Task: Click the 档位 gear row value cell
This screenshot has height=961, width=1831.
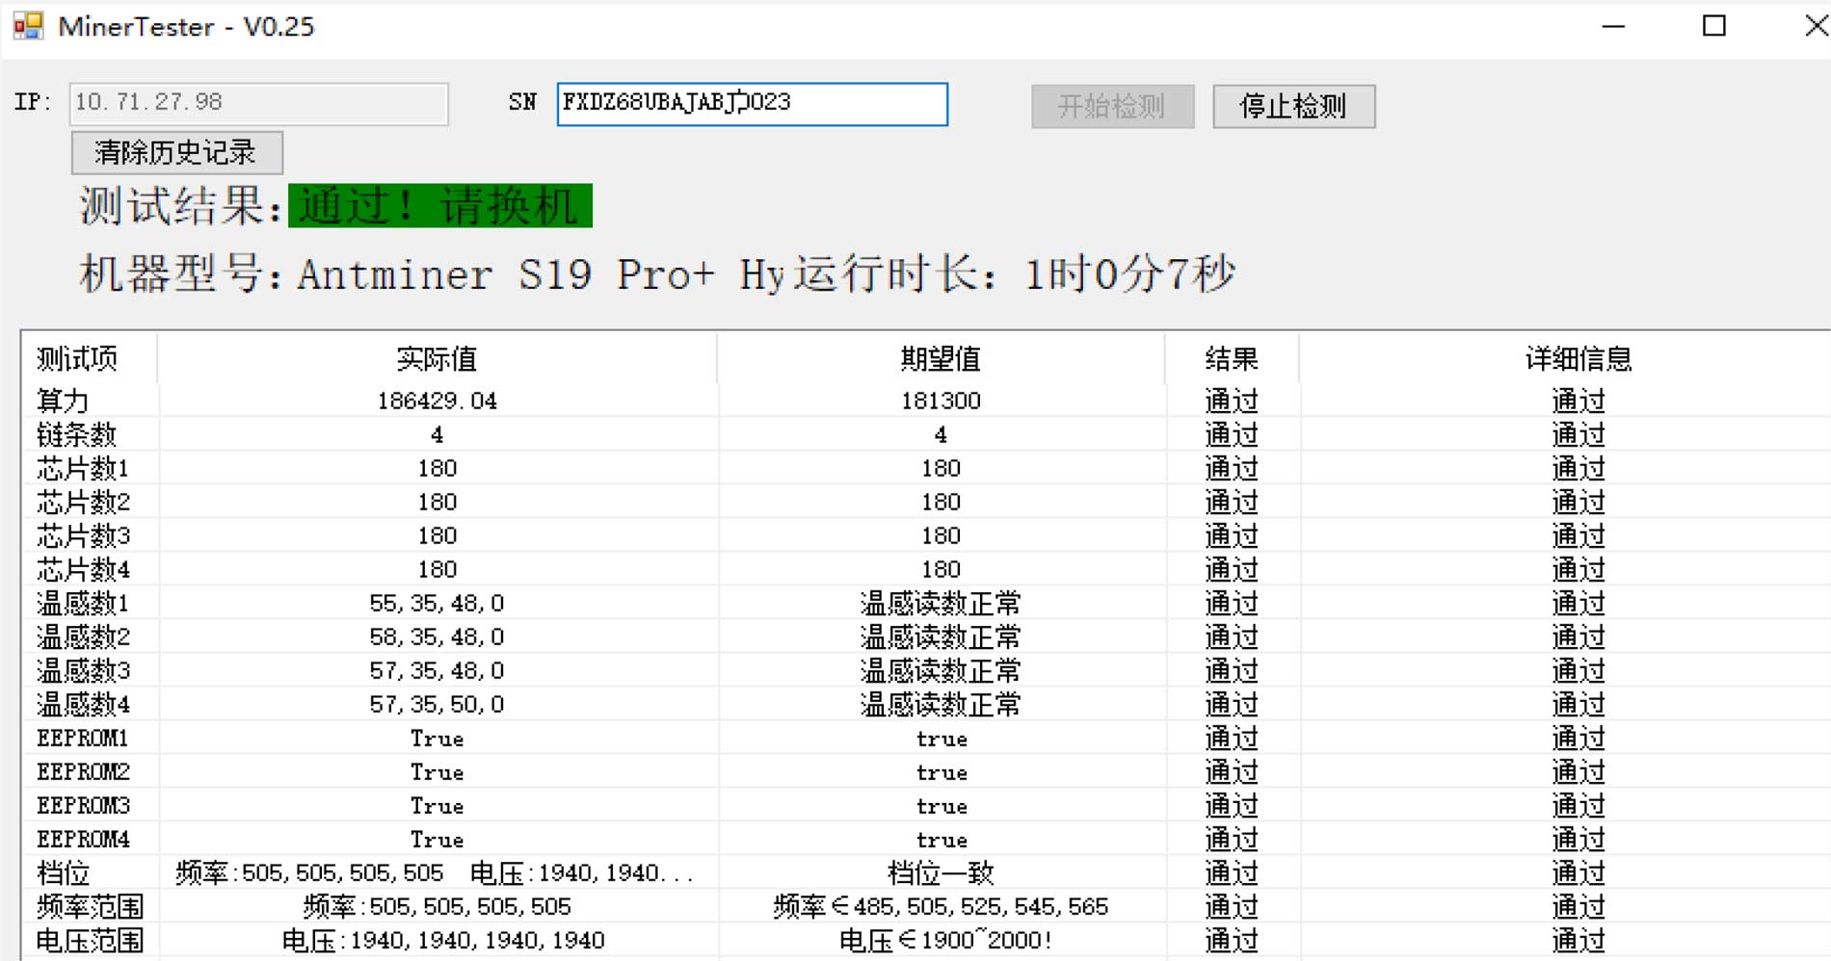Action: [x=437, y=872]
